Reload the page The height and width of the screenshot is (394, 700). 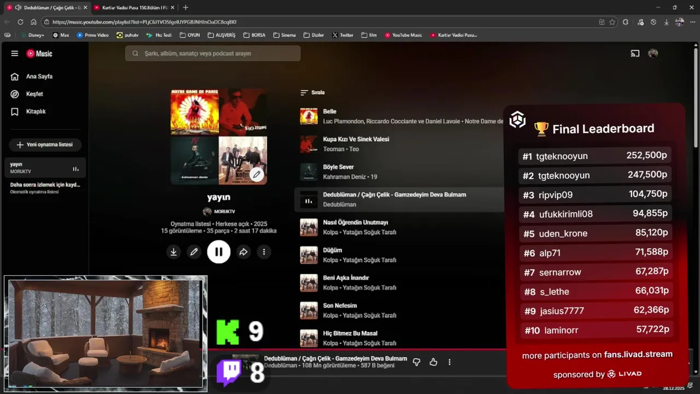pyautogui.click(x=20, y=22)
